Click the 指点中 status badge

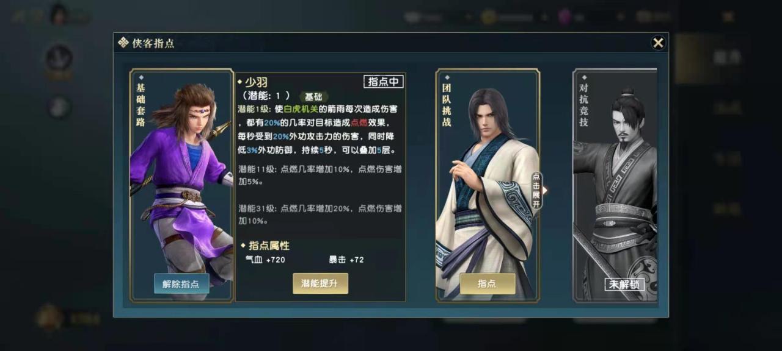(384, 82)
